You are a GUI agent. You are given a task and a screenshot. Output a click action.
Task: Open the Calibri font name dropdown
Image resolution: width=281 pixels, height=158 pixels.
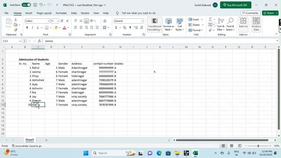(48, 21)
